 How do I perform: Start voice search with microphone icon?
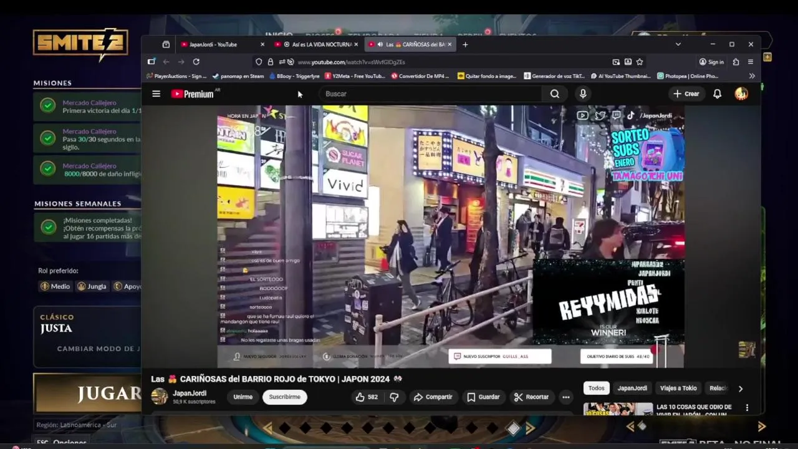(x=583, y=94)
